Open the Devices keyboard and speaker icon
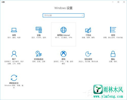Screen dimensions: 127x100 39,30
